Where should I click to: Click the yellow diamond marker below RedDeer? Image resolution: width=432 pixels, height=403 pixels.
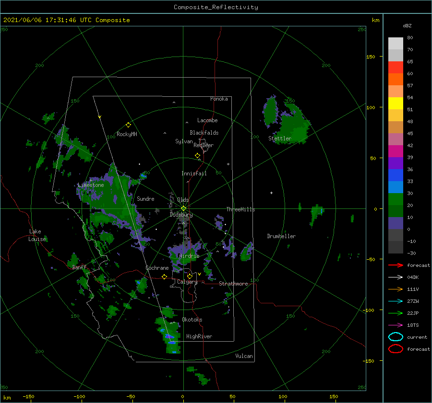tap(198, 156)
